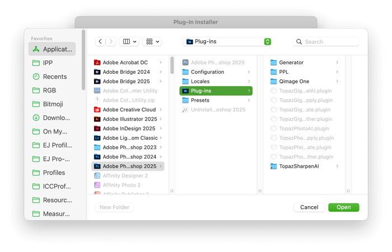Open the TopazSharpenAI folder alias

304,166
